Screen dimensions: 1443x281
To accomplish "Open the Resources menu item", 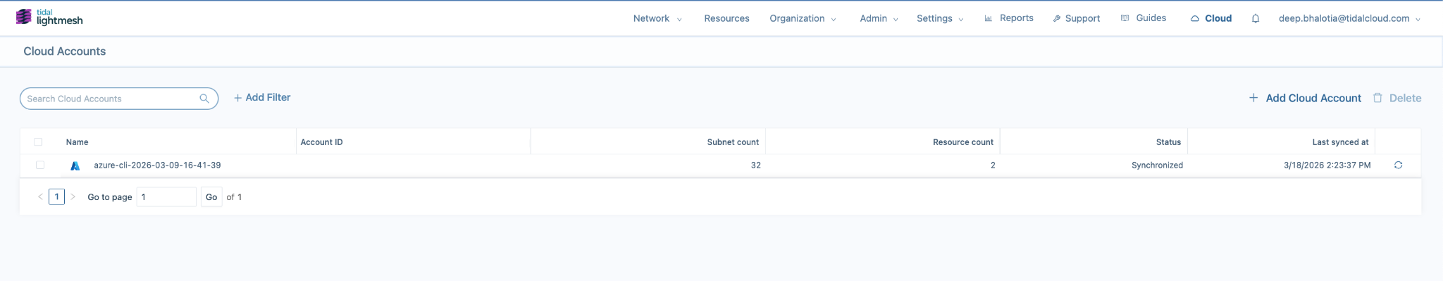I will tap(726, 18).
